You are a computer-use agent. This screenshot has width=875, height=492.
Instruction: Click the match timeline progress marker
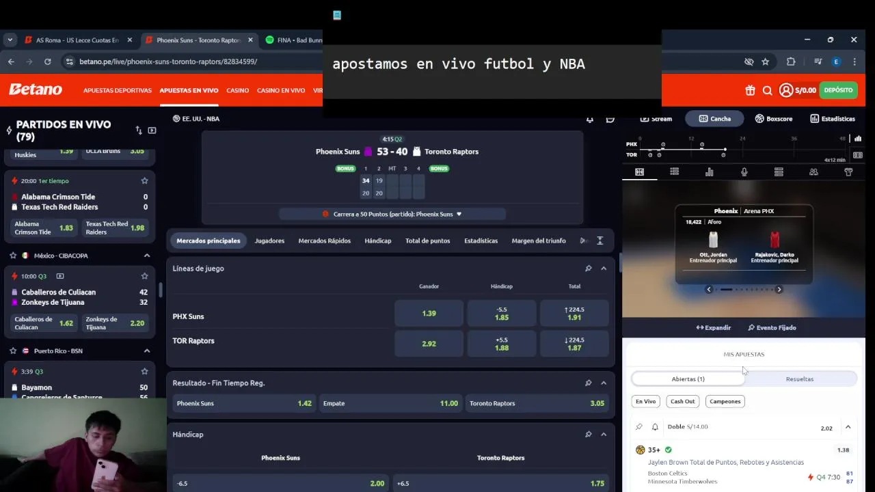click(725, 149)
